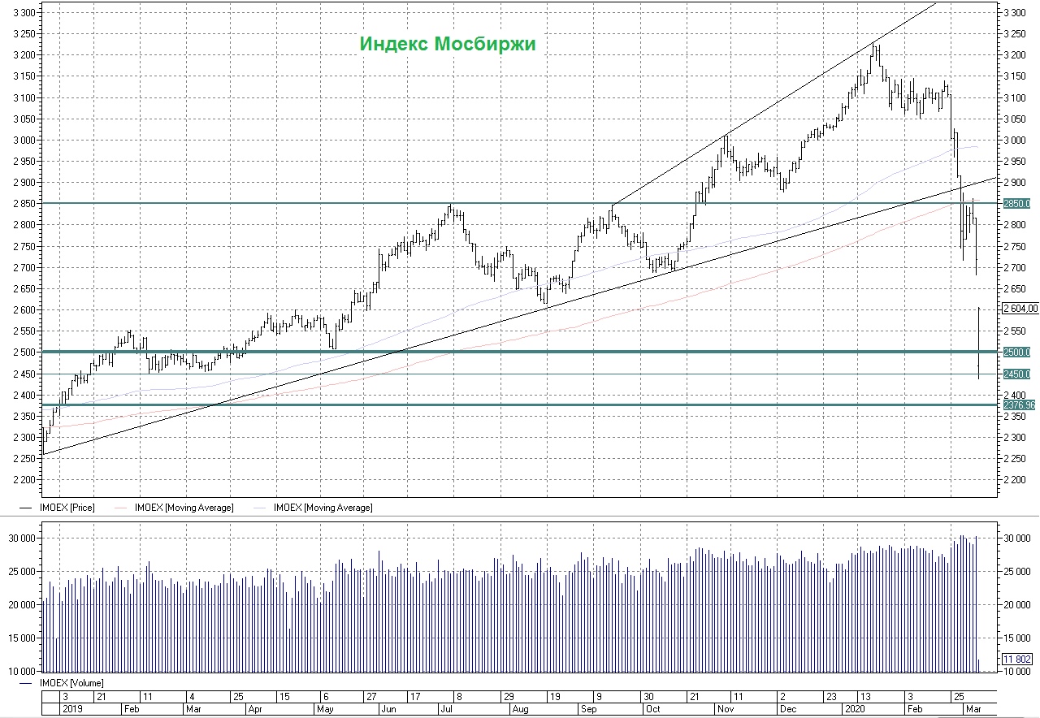The height and width of the screenshot is (718, 1040).
Task: Click the 'Sep' month label on the time axis
Action: tap(589, 709)
